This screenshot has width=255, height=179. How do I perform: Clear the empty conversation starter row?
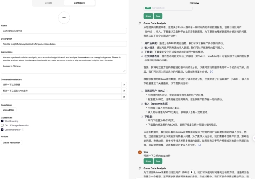pyautogui.click(x=124, y=97)
